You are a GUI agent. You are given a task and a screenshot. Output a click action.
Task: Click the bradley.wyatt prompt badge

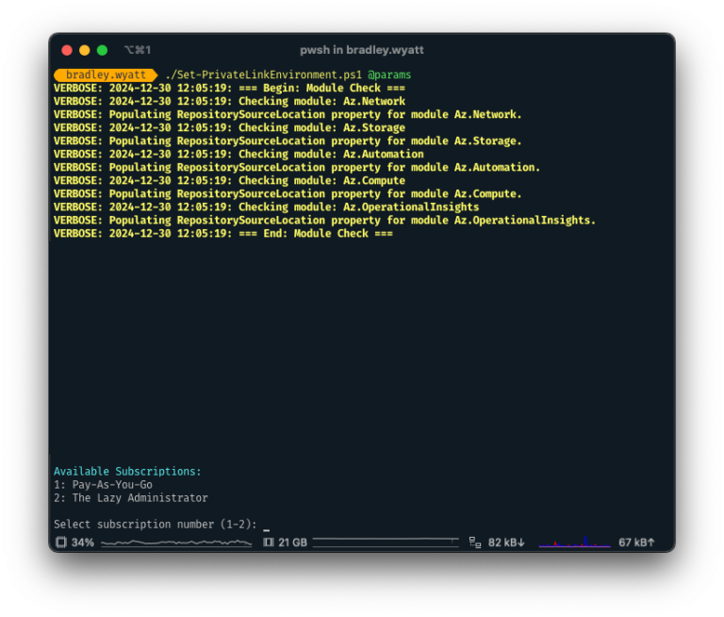pyautogui.click(x=106, y=75)
